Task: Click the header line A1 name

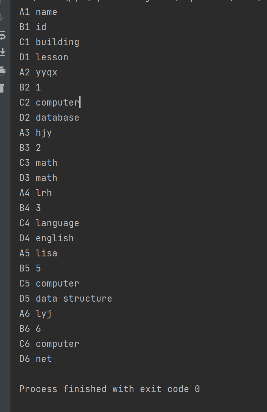Action: (38, 12)
